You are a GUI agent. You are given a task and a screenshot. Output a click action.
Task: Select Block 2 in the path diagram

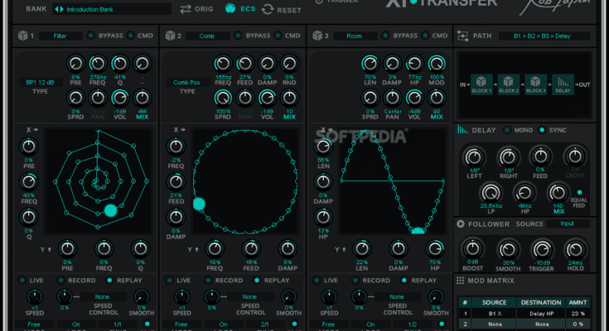509,84
